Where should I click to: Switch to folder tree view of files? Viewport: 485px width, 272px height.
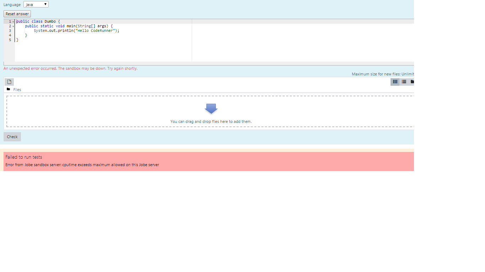(x=412, y=82)
